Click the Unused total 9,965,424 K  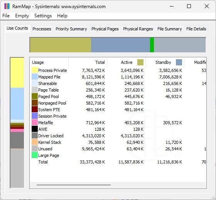coord(93,149)
